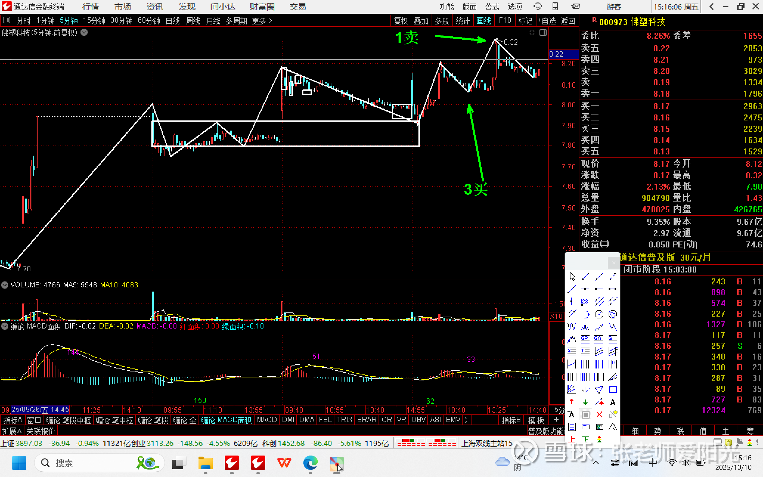Pick the red up arrow marker tool

point(571,402)
